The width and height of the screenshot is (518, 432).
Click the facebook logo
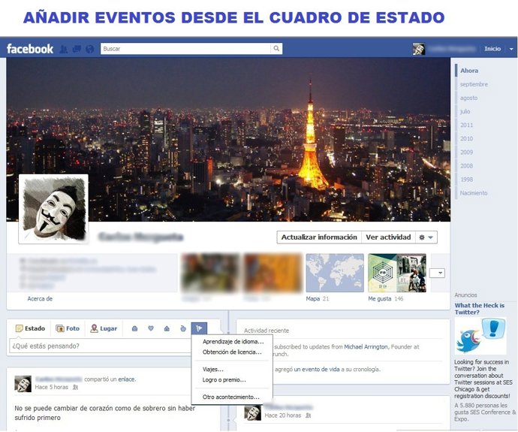pyautogui.click(x=30, y=49)
